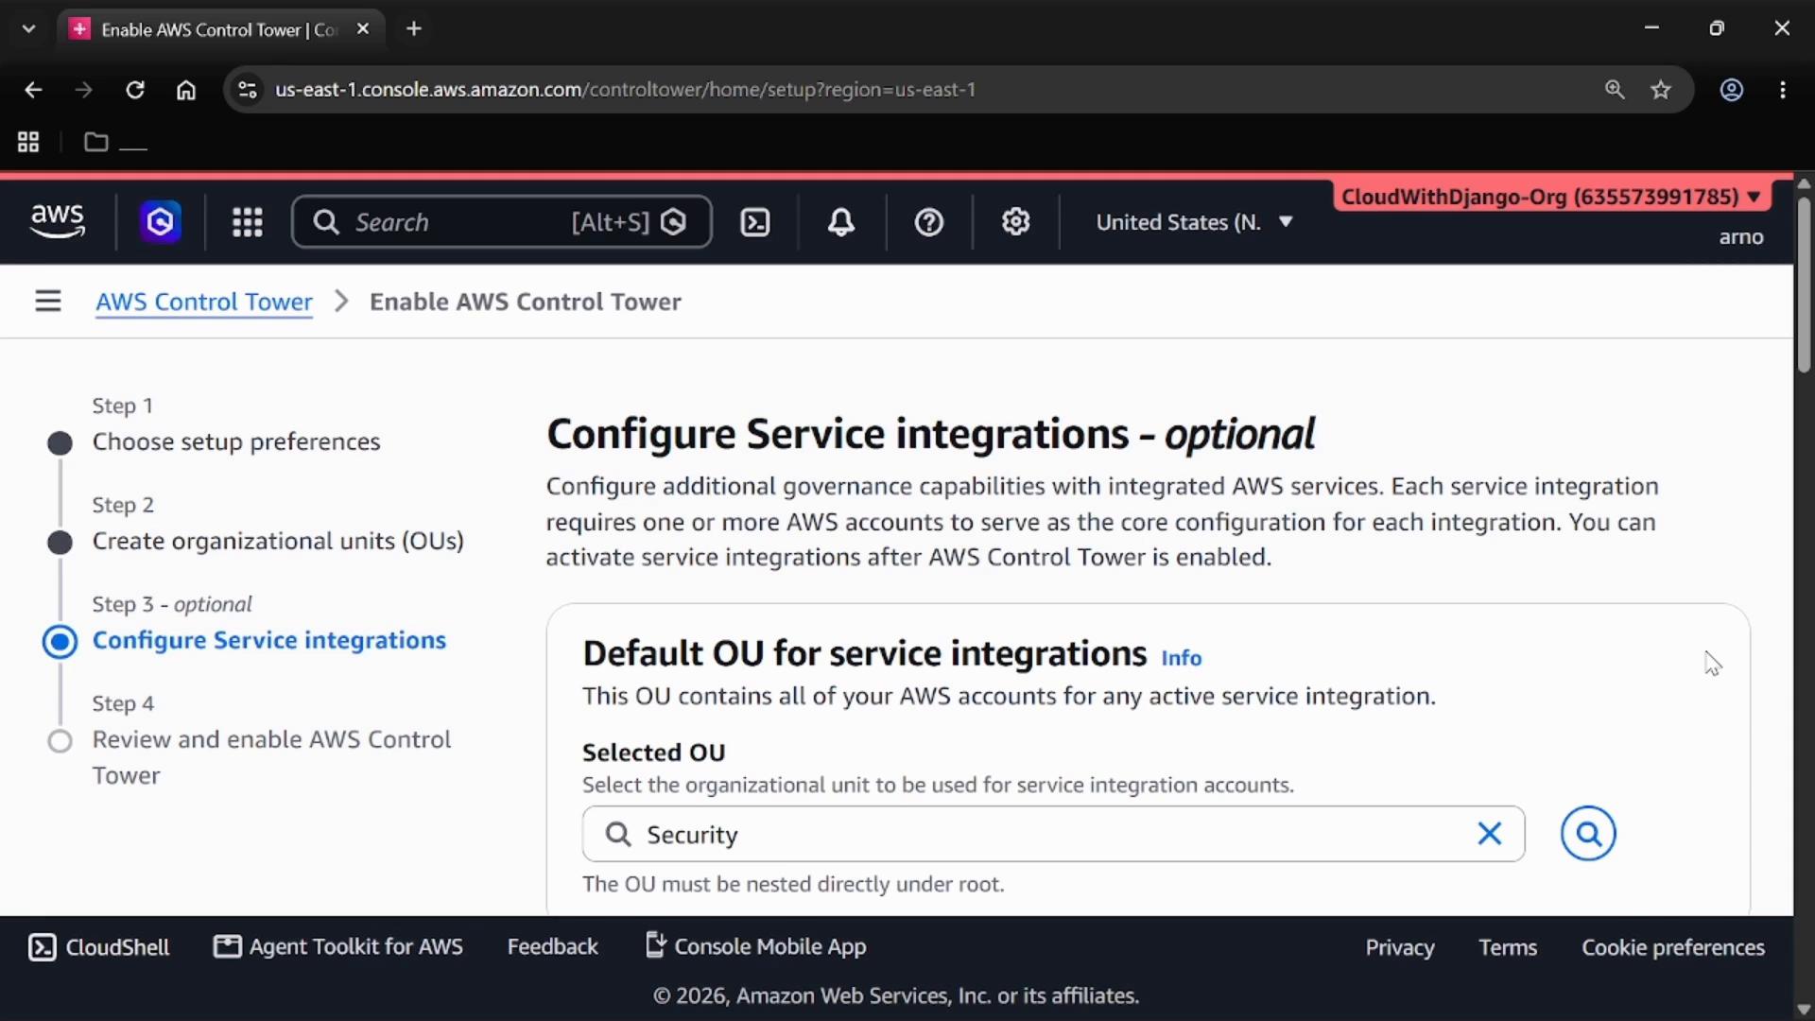The width and height of the screenshot is (1815, 1021).
Task: Bookmark this page with the star icon
Action: (1661, 90)
